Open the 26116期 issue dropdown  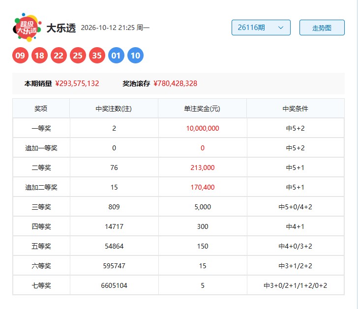[261, 28]
